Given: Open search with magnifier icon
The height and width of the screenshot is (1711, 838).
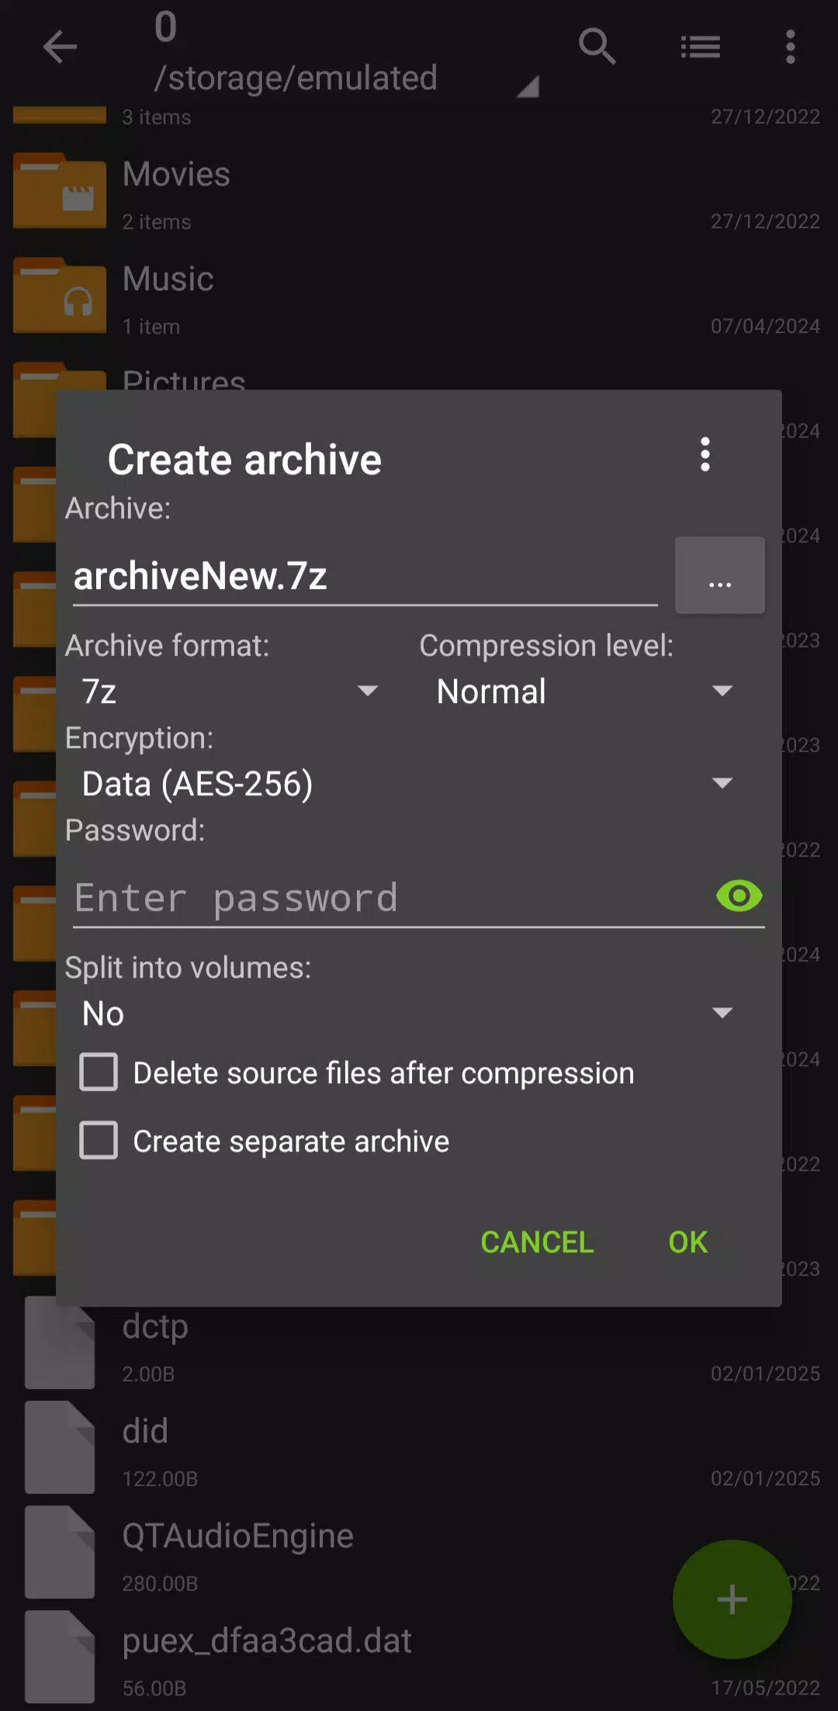Looking at the screenshot, I should tap(597, 47).
